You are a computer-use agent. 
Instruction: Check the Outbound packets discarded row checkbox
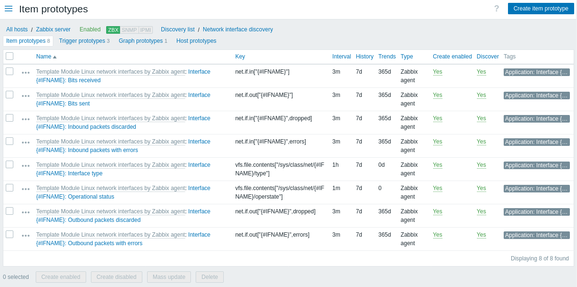[10, 211]
